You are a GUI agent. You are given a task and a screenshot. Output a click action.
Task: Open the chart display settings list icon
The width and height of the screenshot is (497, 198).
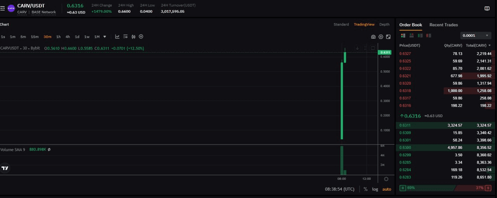125,37
